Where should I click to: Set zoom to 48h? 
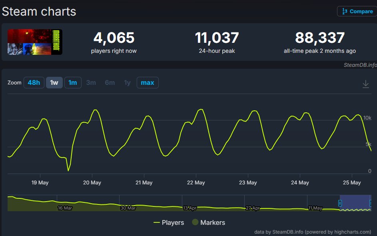(34, 82)
